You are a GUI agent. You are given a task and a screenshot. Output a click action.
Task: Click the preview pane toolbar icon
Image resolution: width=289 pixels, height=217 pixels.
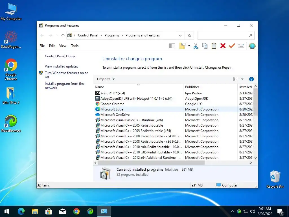click(172, 46)
